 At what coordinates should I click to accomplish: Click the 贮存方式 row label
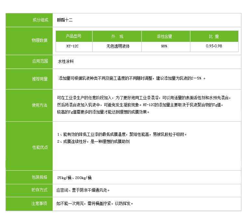click(x=40, y=190)
